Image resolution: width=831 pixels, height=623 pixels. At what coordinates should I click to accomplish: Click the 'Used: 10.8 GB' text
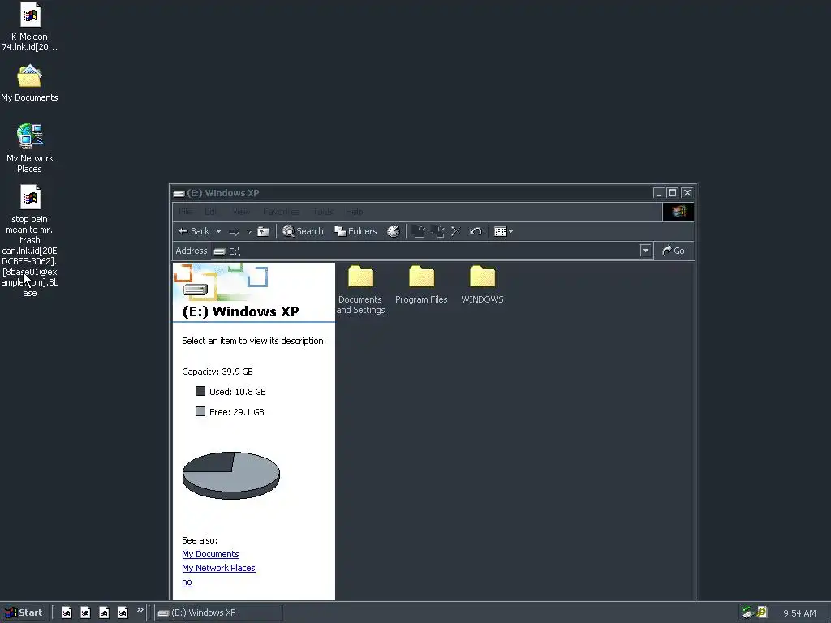point(238,392)
